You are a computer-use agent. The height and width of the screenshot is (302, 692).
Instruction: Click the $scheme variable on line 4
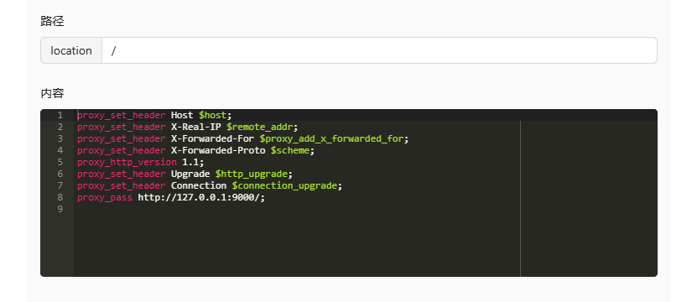290,150
